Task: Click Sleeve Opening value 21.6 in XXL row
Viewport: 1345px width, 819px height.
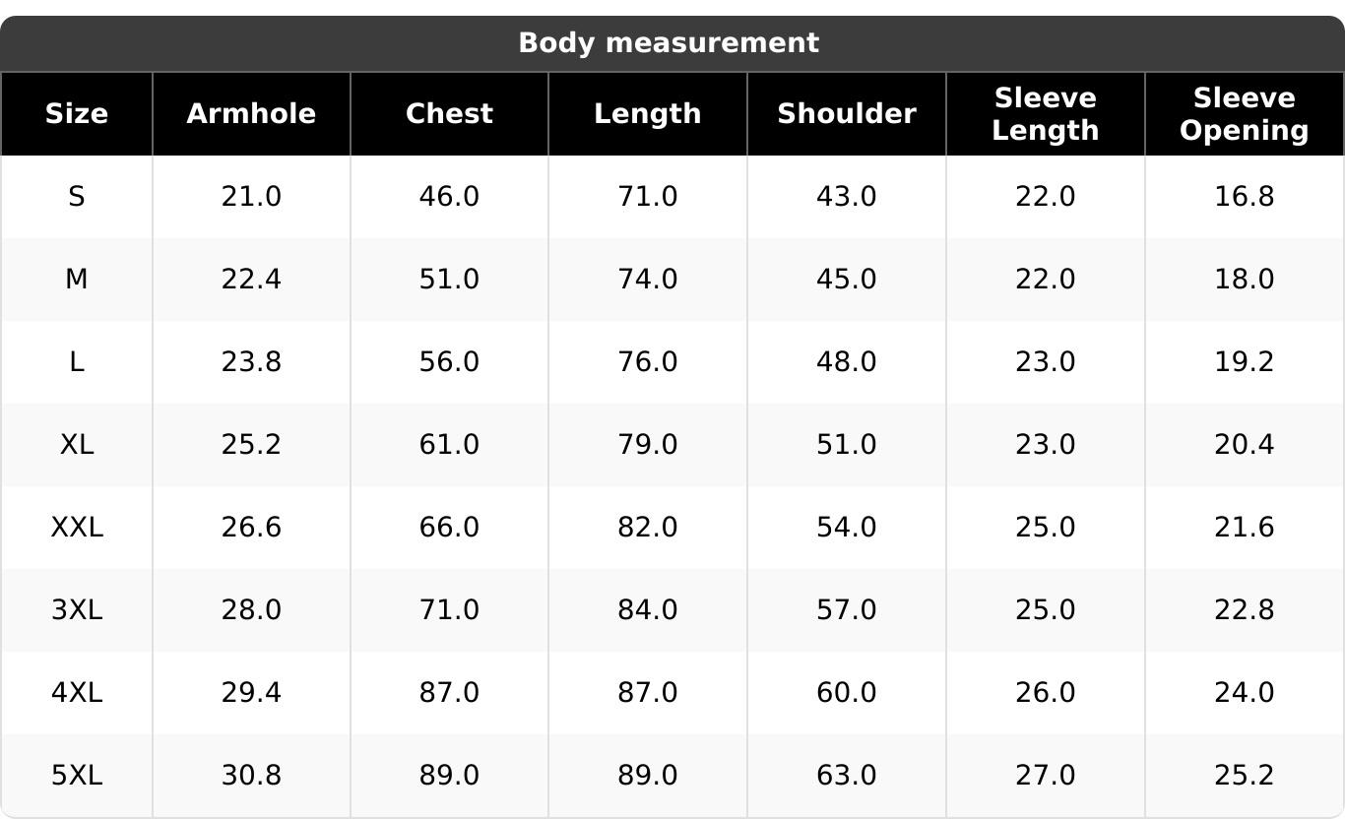Action: click(1244, 528)
